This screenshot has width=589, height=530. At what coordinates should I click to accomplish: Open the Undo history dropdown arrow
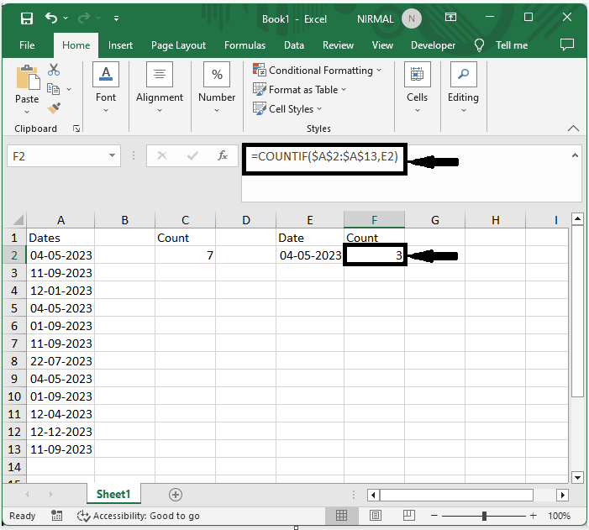[x=66, y=18]
